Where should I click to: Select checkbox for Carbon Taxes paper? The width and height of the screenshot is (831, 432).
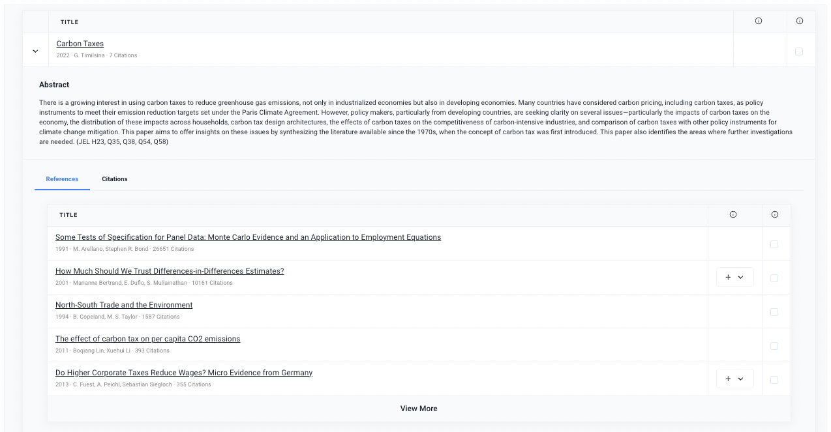tap(799, 51)
